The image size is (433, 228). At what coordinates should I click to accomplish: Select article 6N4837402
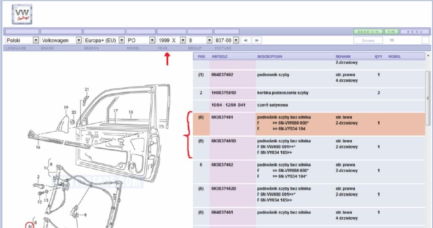tap(222, 75)
